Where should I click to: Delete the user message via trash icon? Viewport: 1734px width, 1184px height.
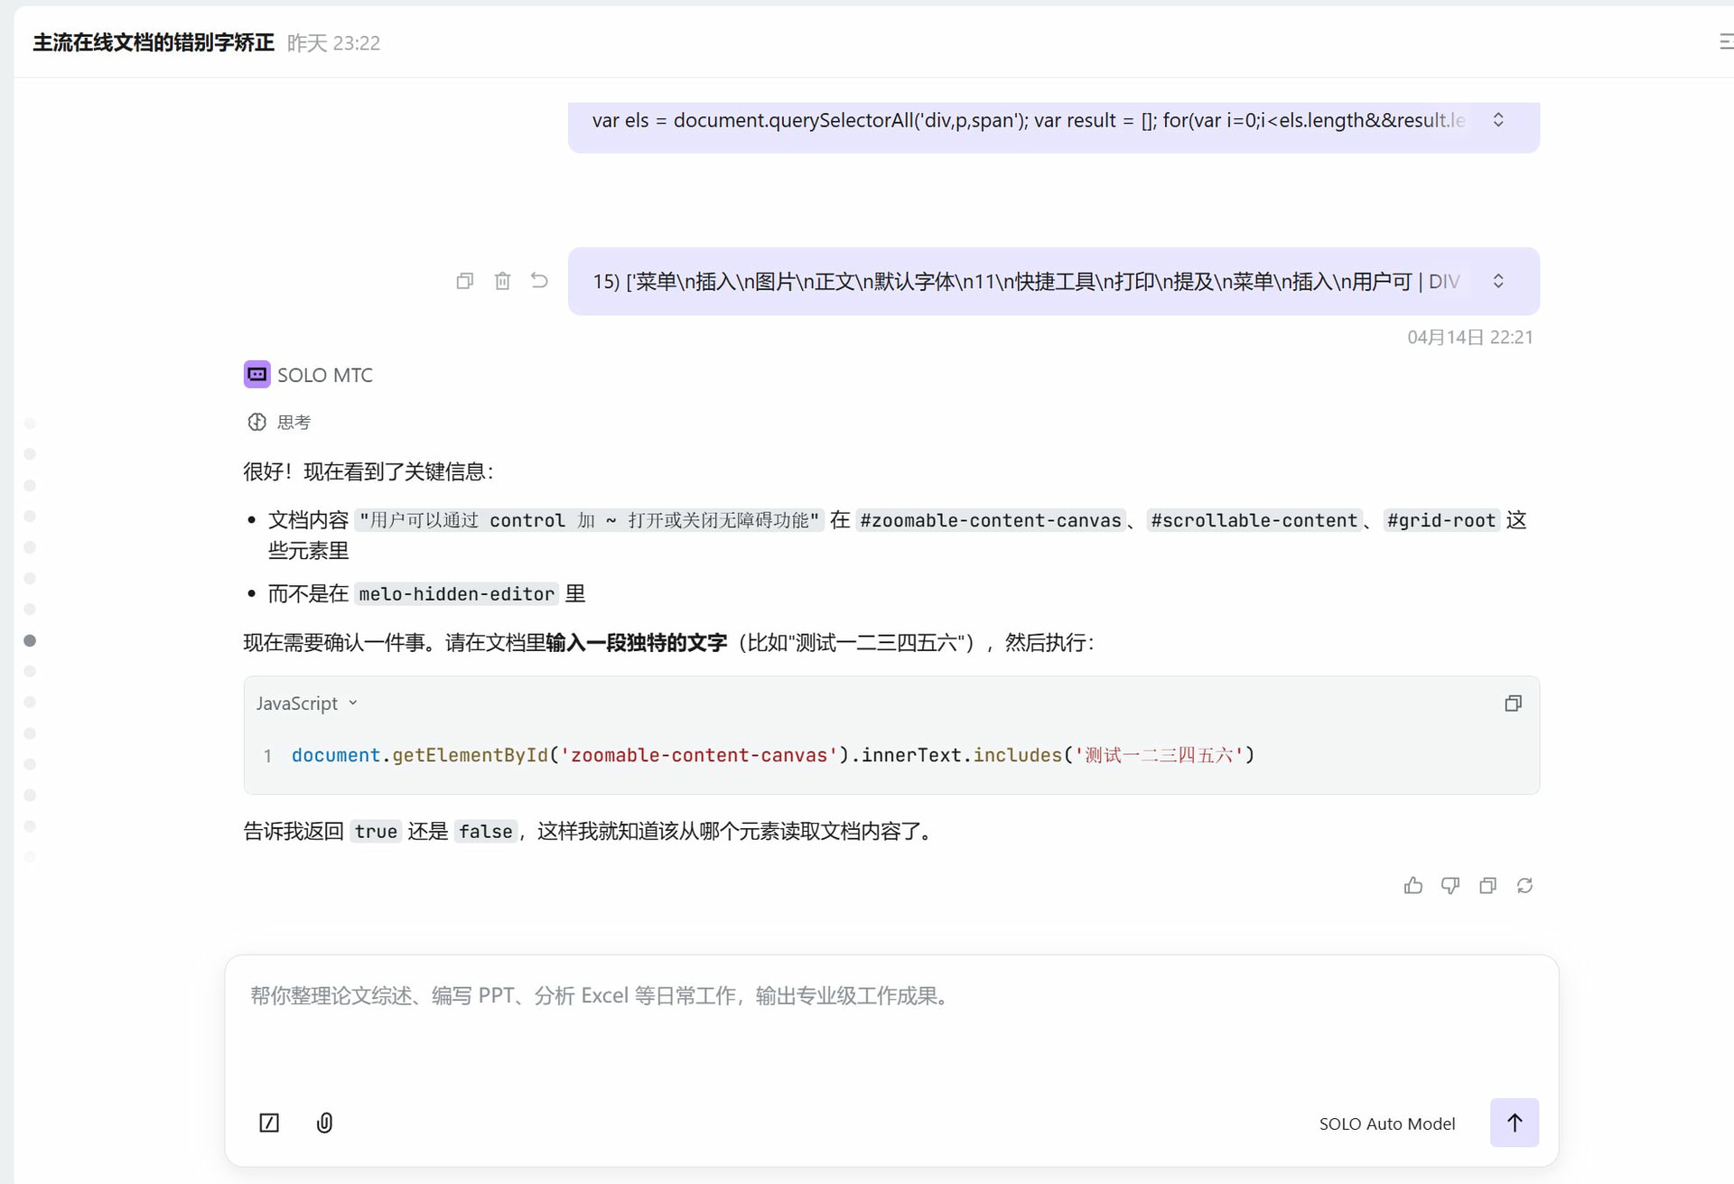click(x=502, y=281)
